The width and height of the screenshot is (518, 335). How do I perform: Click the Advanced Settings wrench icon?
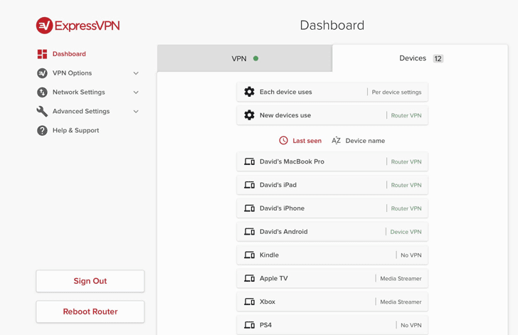coord(42,112)
